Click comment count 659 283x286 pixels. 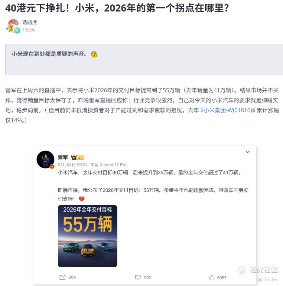coord(148,277)
